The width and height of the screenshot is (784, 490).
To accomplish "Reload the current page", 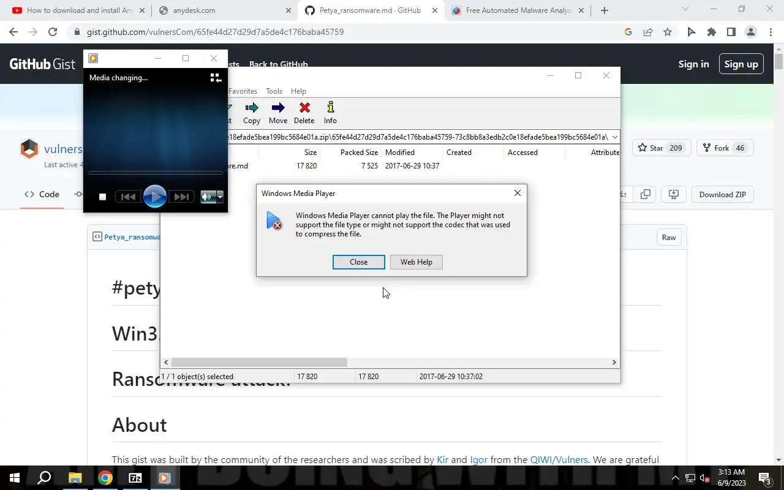I will point(53,32).
